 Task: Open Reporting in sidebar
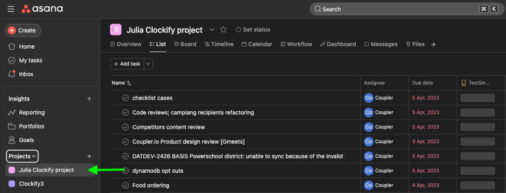coord(27,113)
